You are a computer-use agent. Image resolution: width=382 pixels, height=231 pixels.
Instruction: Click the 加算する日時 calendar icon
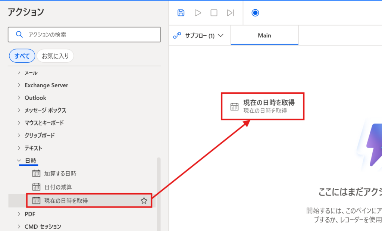pyautogui.click(x=36, y=173)
